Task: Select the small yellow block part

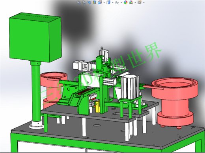Action: 97,107
